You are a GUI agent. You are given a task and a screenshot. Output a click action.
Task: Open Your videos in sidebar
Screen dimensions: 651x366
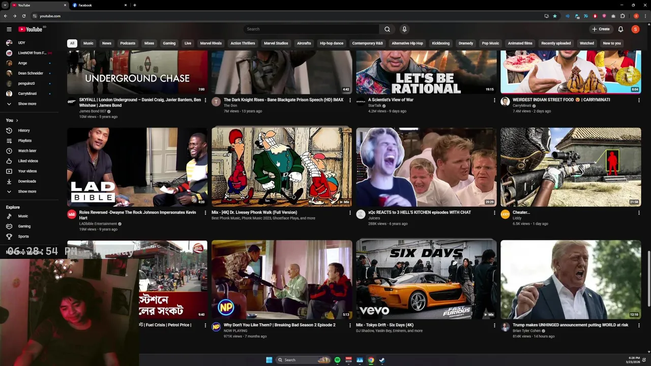tap(27, 171)
